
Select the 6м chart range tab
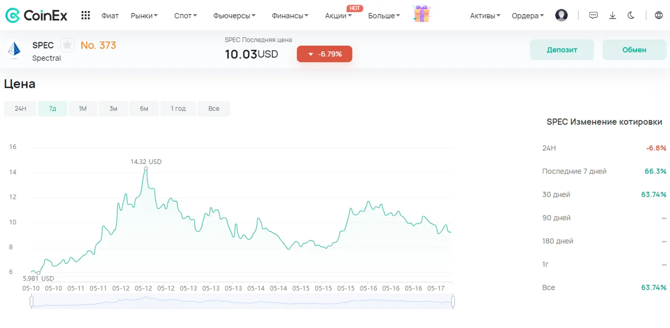pyautogui.click(x=144, y=109)
